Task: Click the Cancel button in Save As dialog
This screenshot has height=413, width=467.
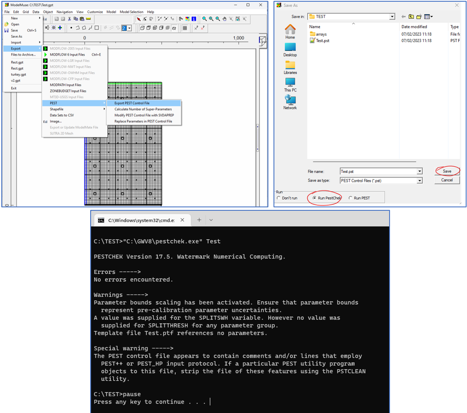Action: point(447,180)
